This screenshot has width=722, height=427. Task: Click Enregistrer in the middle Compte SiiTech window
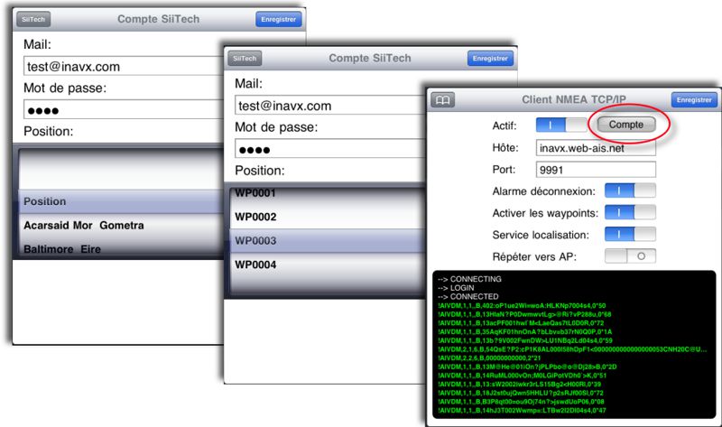490,59
